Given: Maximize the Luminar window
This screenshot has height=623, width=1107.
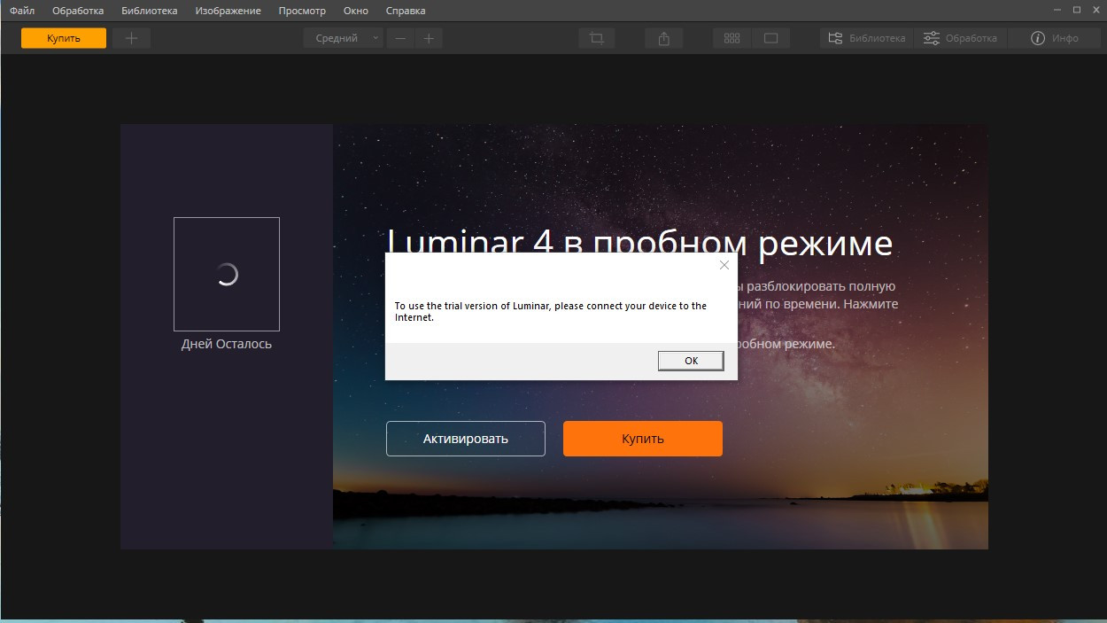Looking at the screenshot, I should pyautogui.click(x=1076, y=10).
